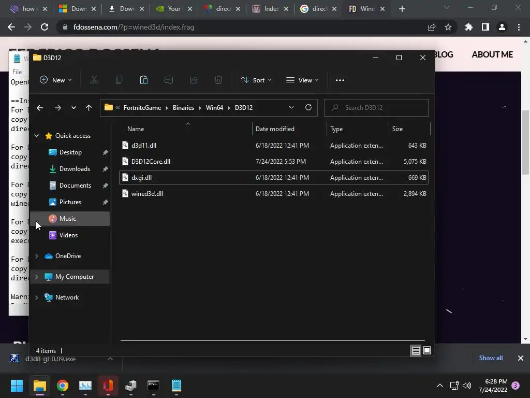Open Chrome side panel icon

[485, 27]
